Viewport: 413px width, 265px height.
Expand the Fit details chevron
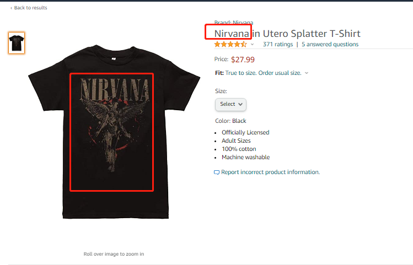tap(307, 73)
